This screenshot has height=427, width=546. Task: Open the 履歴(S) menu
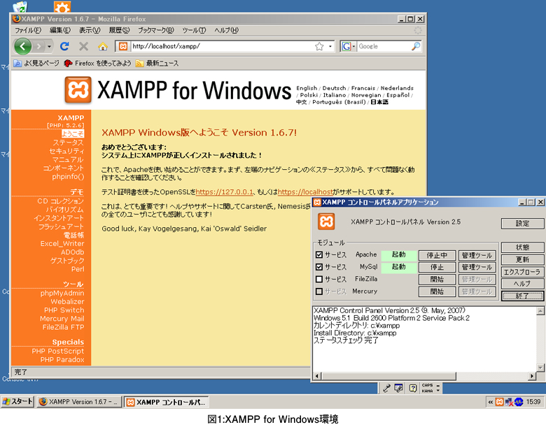[119, 30]
